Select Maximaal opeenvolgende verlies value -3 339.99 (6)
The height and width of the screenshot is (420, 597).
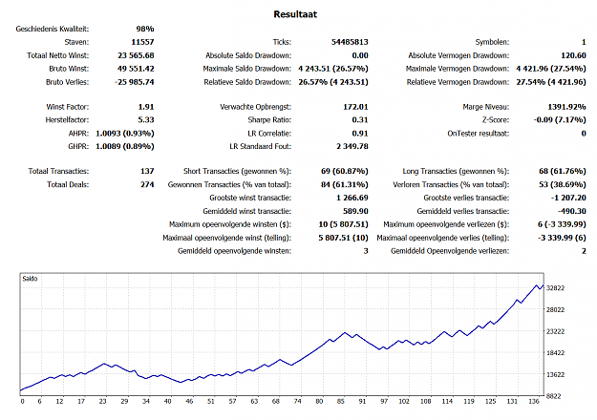point(562,238)
